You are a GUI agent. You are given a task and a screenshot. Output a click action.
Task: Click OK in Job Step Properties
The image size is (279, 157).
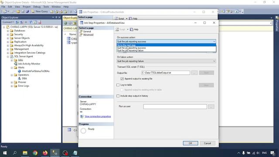pyautogui.click(x=191, y=143)
